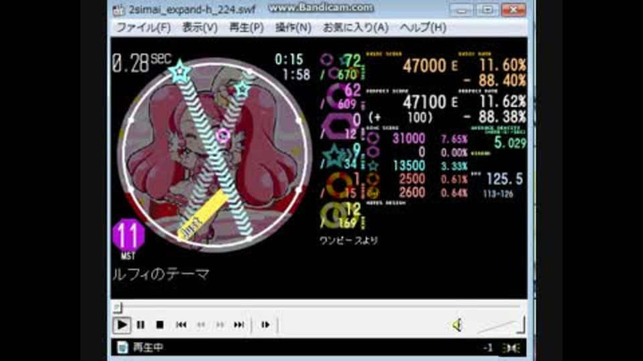Image resolution: width=643 pixels, height=361 pixels.
Task: Click the 再生中 status text
Action: (x=148, y=348)
